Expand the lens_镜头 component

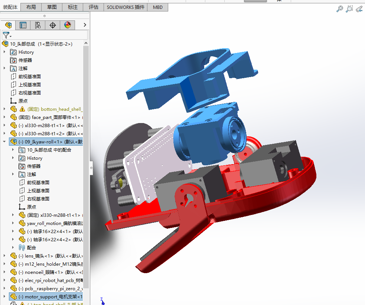(x=4, y=256)
